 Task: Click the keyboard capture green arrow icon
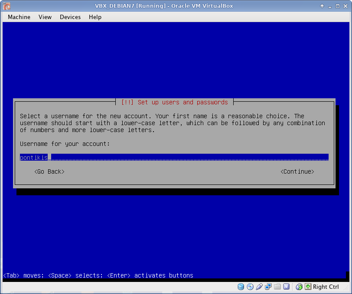tap(308, 287)
